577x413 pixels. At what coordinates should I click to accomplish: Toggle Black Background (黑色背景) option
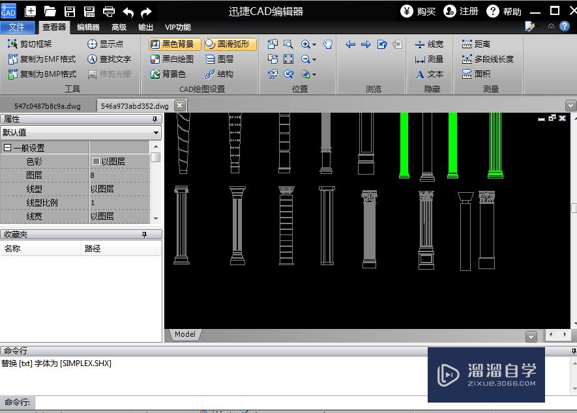[175, 44]
